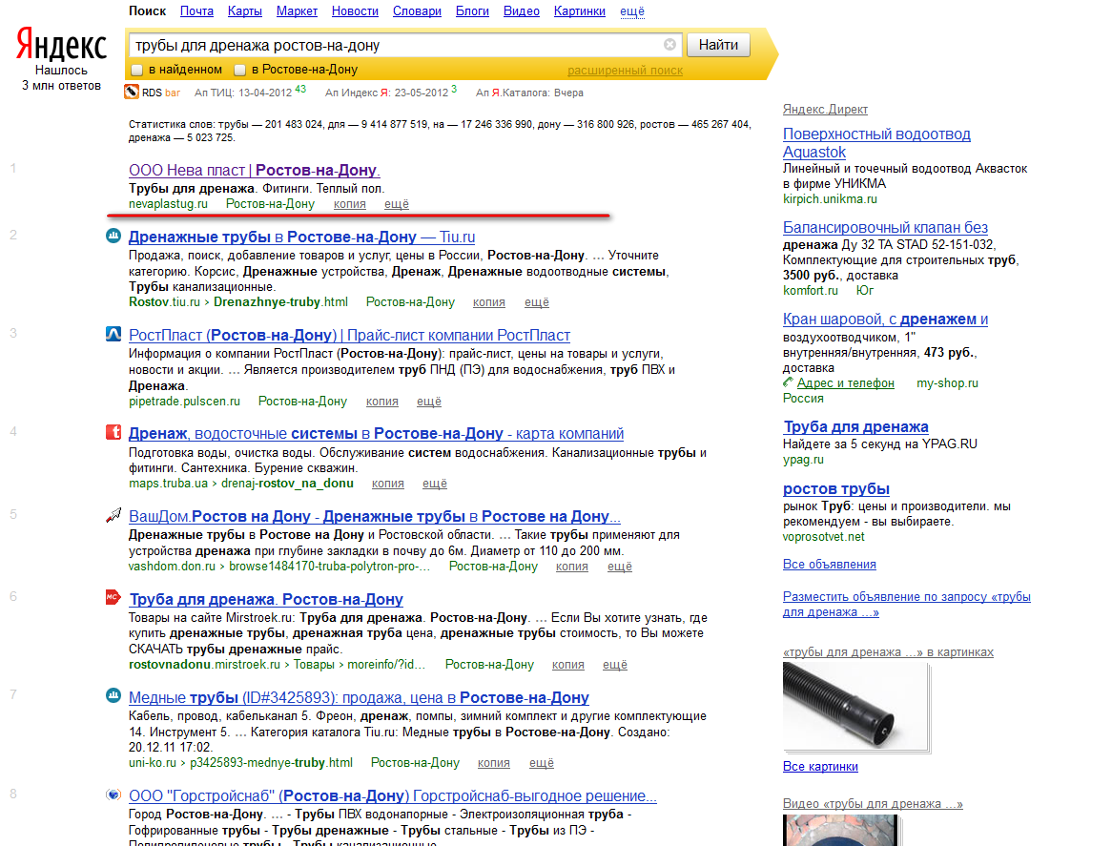Expand 'ещё' for the rostovnadonu.mirstroek.ru result

pos(615,665)
